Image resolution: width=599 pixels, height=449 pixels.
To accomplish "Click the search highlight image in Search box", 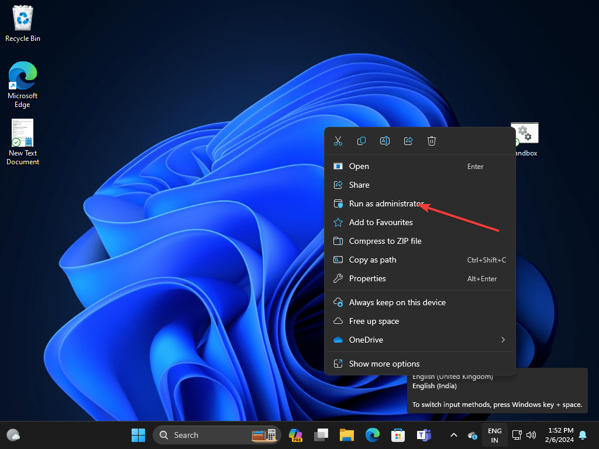I will click(x=264, y=435).
